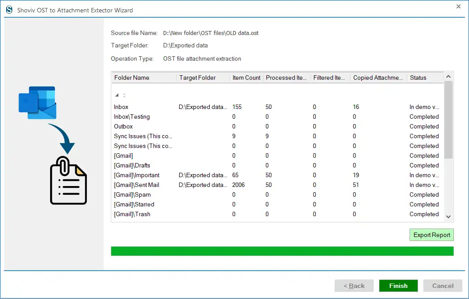Click item count 155 for Inbox
Screen dimensions: 469x299
[237, 107]
